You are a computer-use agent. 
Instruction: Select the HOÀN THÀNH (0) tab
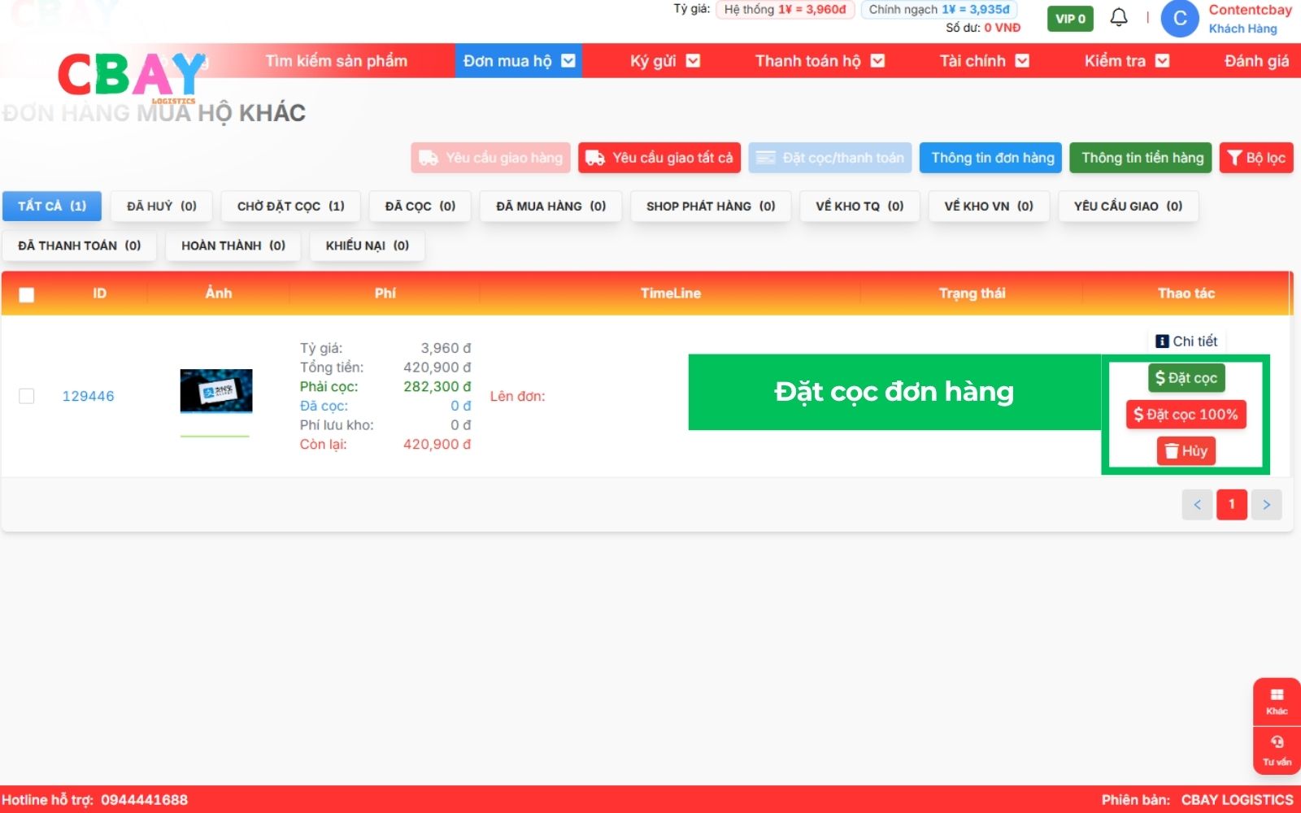point(233,246)
